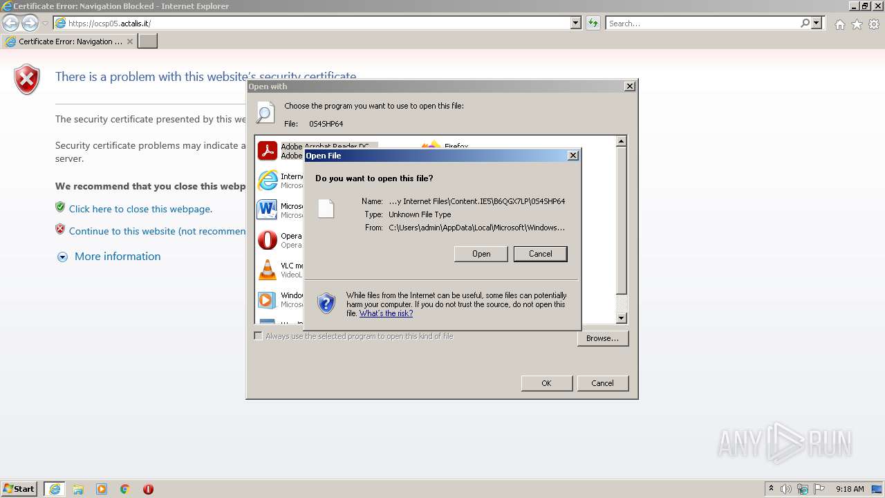Select the Microsoft Word program icon

pyautogui.click(x=268, y=210)
